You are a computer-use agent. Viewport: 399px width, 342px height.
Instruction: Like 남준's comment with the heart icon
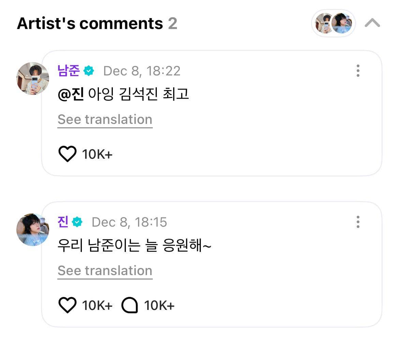tap(68, 153)
